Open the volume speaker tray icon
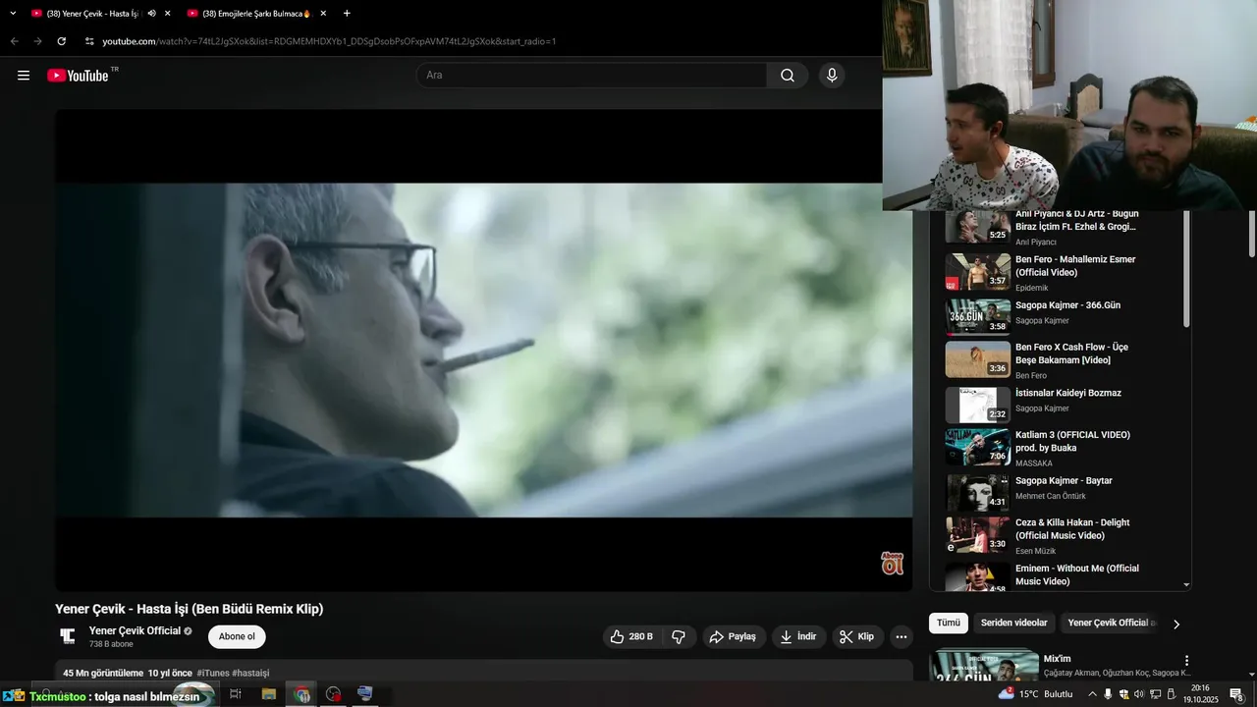The width and height of the screenshot is (1257, 707). [1139, 694]
